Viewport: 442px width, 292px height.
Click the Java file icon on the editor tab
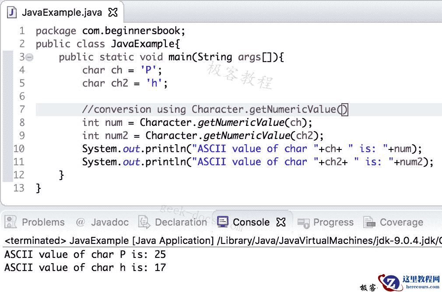pyautogui.click(x=11, y=12)
